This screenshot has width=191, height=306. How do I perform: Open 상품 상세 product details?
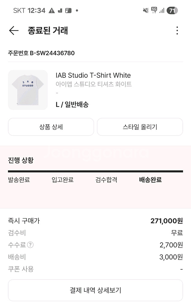pyautogui.click(x=51, y=127)
